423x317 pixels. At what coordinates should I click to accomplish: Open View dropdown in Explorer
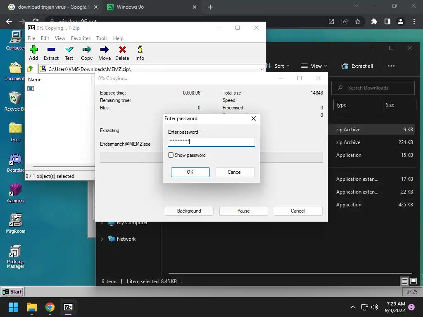[314, 66]
